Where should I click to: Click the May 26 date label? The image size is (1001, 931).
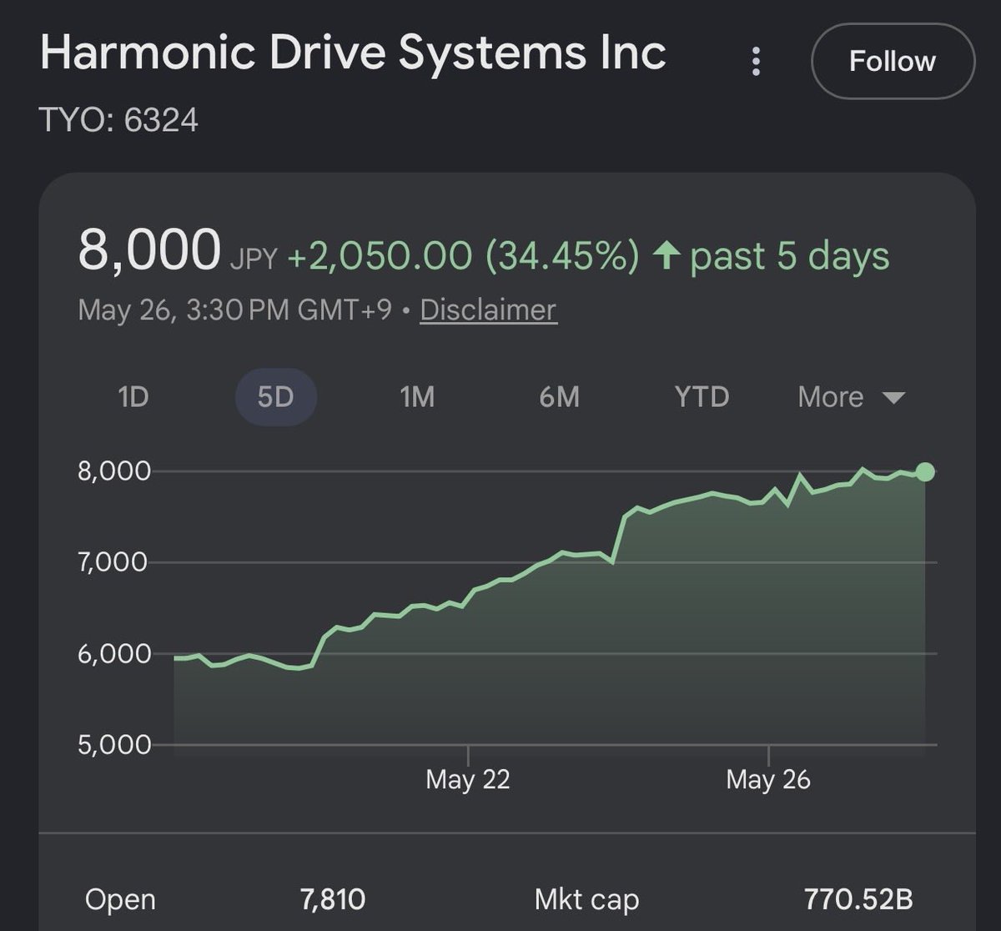[768, 780]
